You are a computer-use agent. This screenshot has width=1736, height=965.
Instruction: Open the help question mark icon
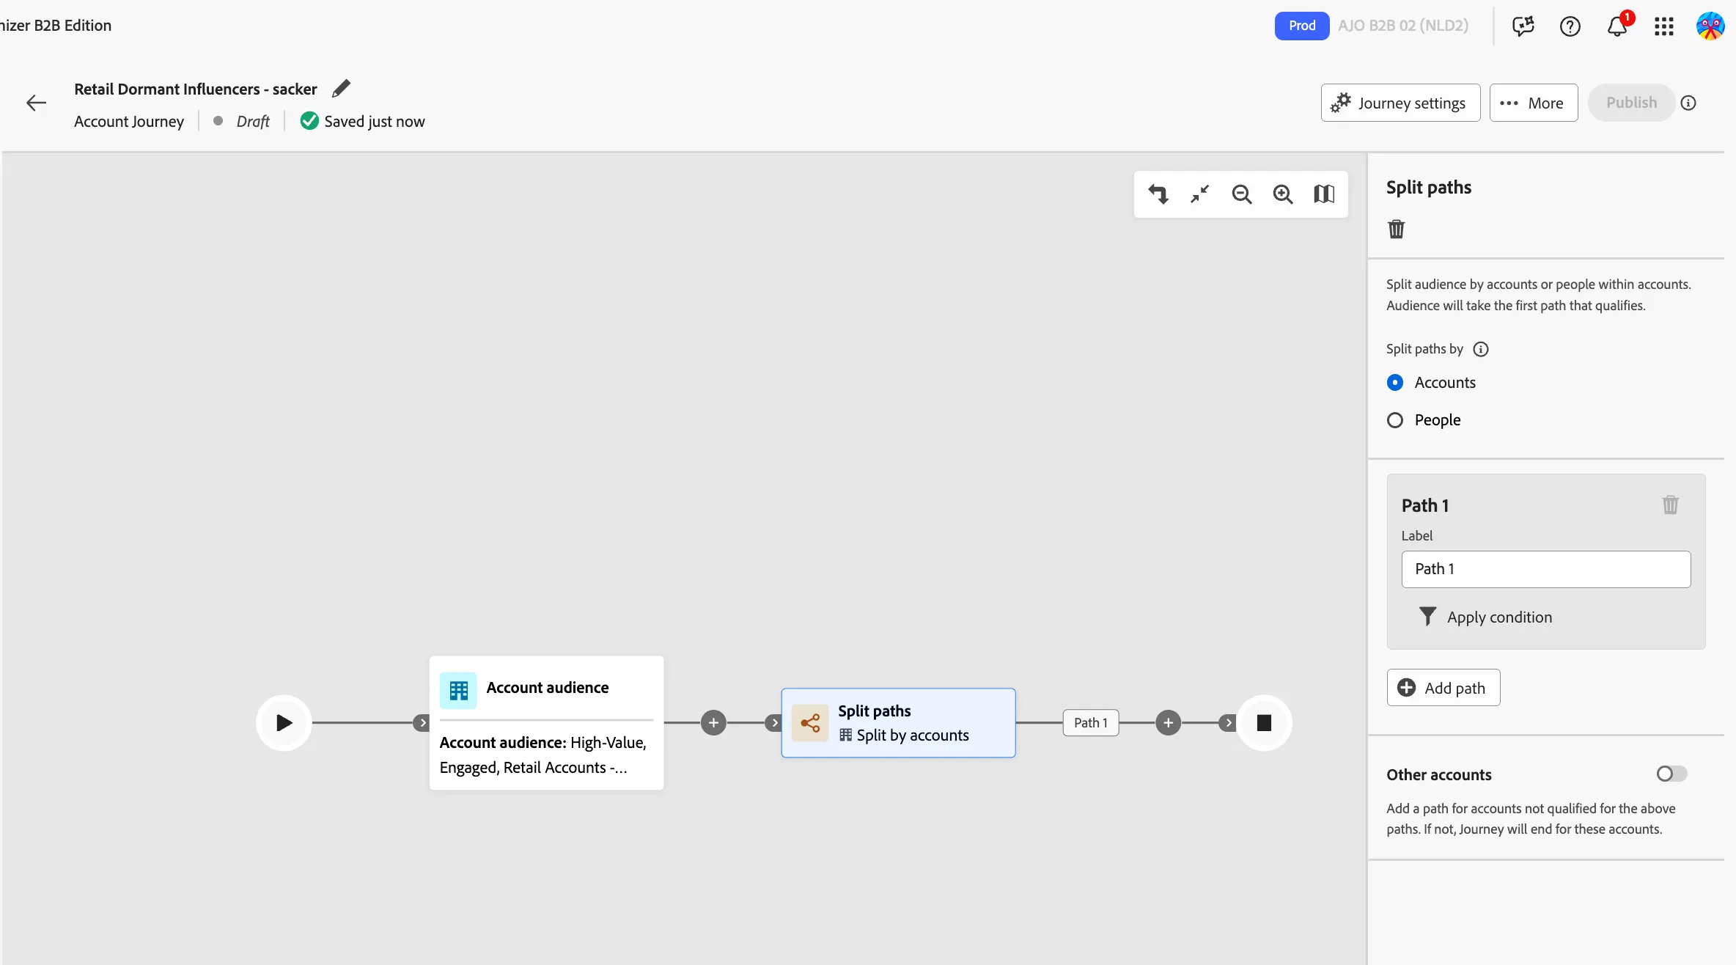(1570, 26)
